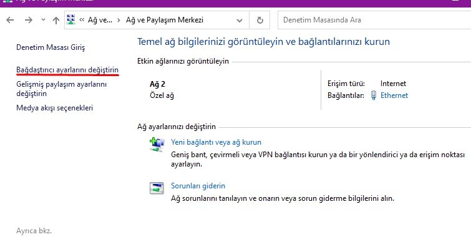Refresh the page with the reload button

click(260, 20)
